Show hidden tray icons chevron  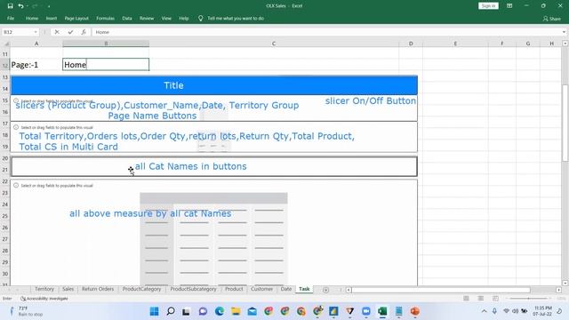484,311
